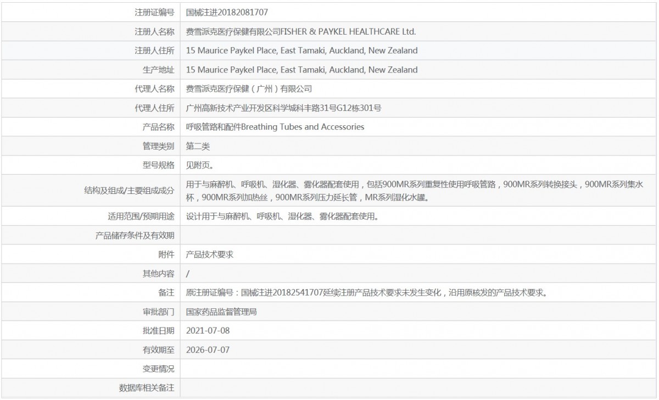Select approval date 2021-07-08
This screenshot has height=400, width=659.
point(208,331)
